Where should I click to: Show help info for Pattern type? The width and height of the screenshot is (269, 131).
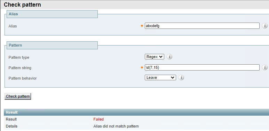pyautogui.click(x=169, y=57)
